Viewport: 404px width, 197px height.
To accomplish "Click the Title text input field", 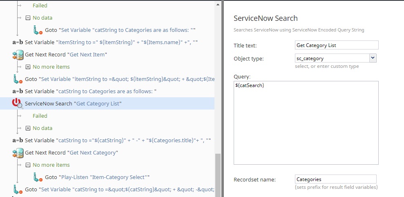I will (x=337, y=45).
